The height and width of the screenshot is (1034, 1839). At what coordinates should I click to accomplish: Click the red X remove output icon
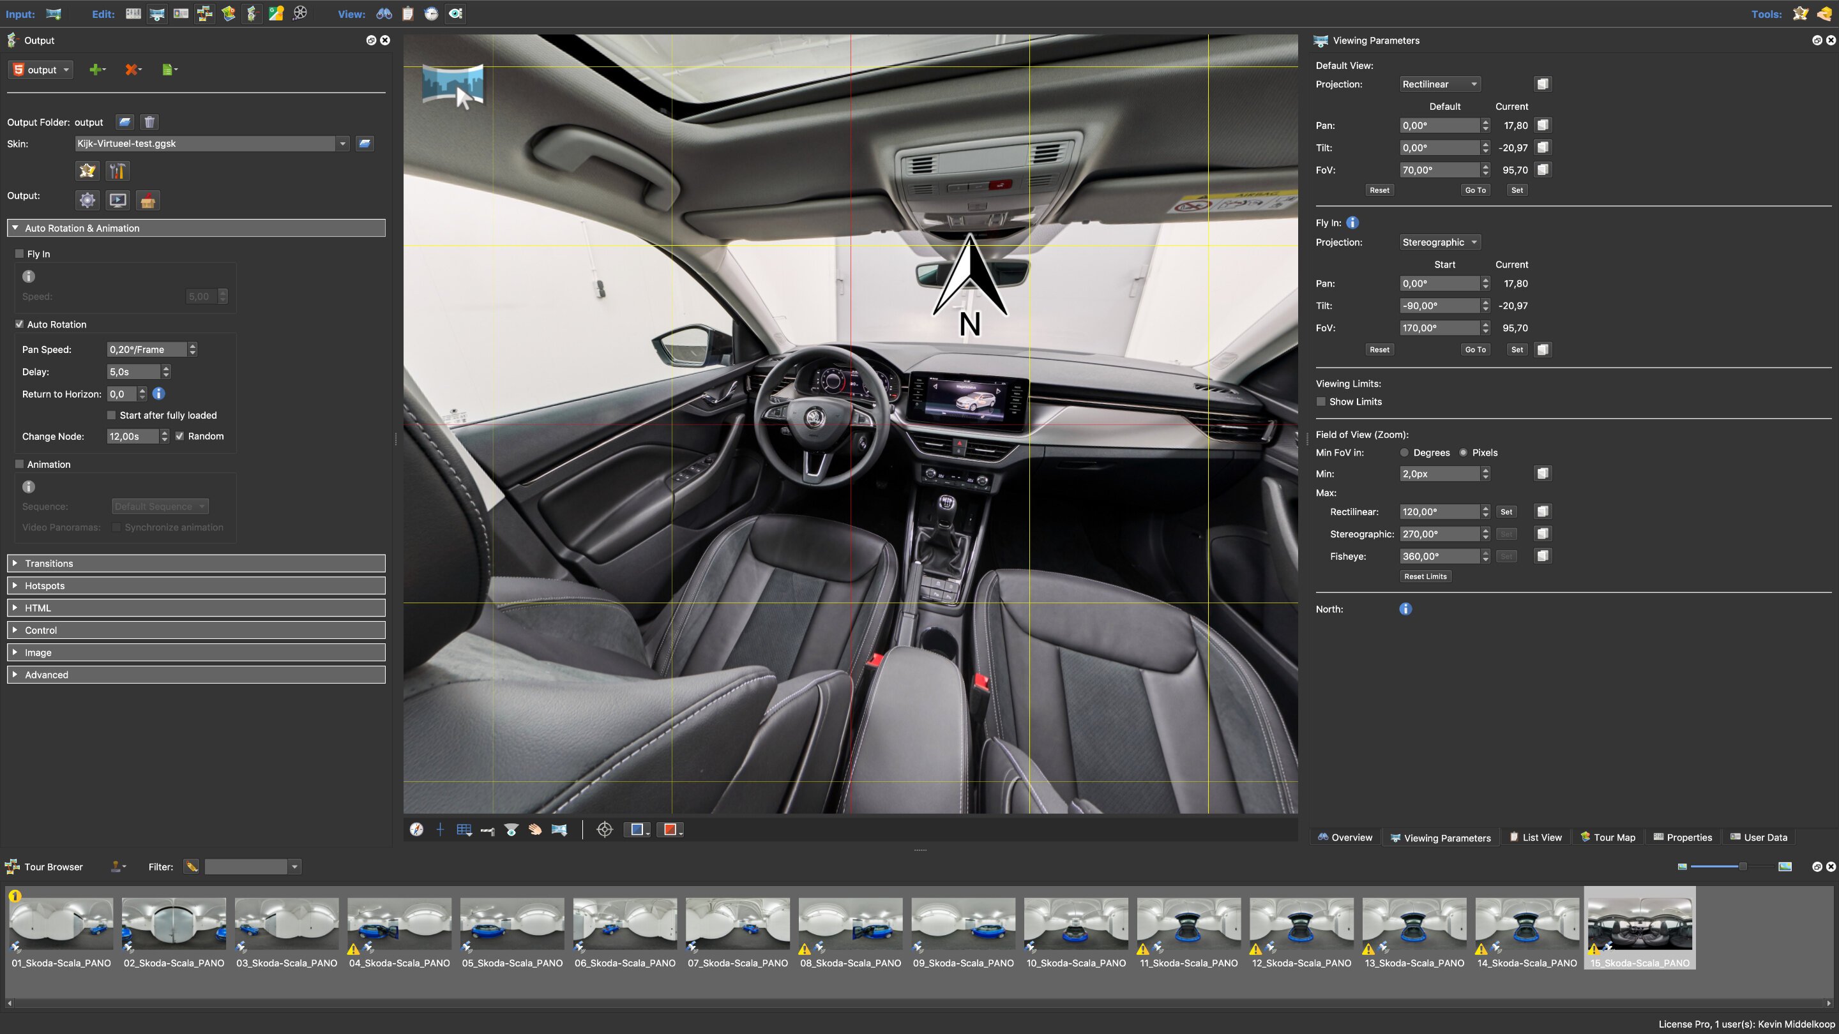pyautogui.click(x=132, y=70)
